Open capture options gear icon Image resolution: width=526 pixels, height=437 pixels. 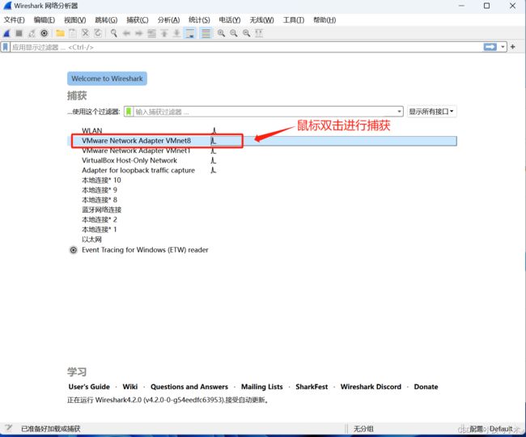[44, 33]
